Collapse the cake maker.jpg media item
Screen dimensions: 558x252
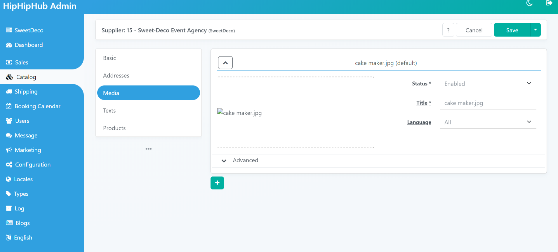click(225, 63)
